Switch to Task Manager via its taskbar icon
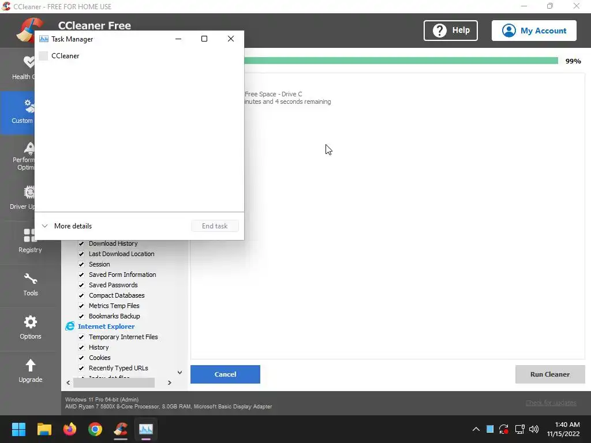This screenshot has width=591, height=443. (x=146, y=429)
